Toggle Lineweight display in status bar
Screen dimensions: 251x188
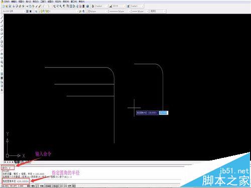coord(70,186)
